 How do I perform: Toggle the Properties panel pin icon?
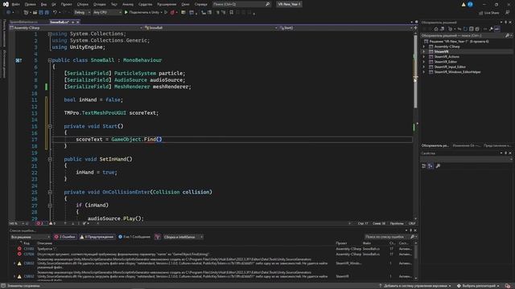tap(506, 153)
